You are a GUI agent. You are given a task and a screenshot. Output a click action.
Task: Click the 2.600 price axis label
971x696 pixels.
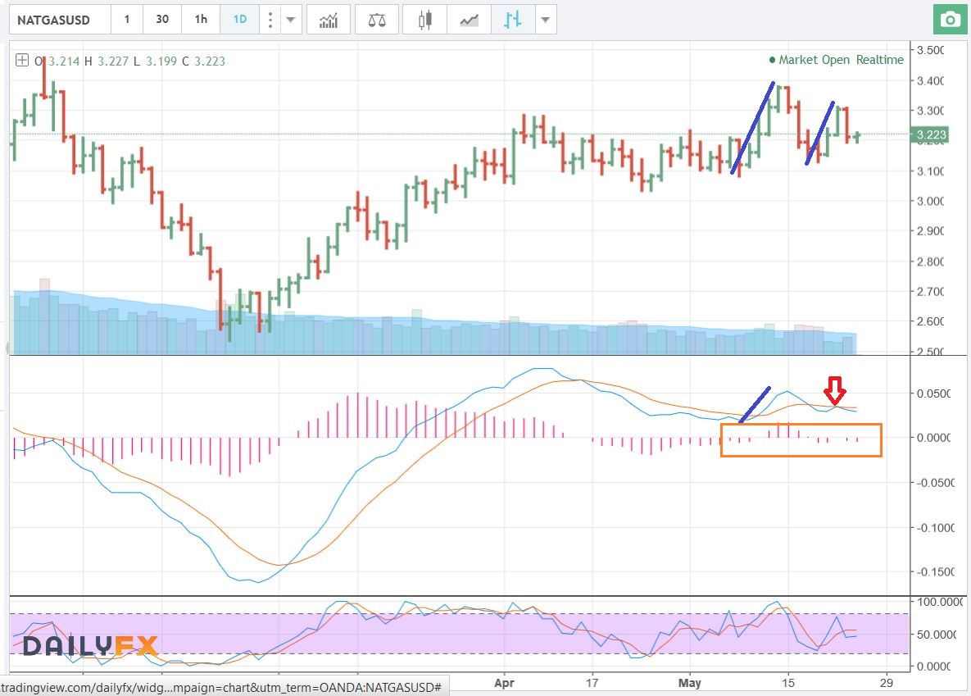930,321
